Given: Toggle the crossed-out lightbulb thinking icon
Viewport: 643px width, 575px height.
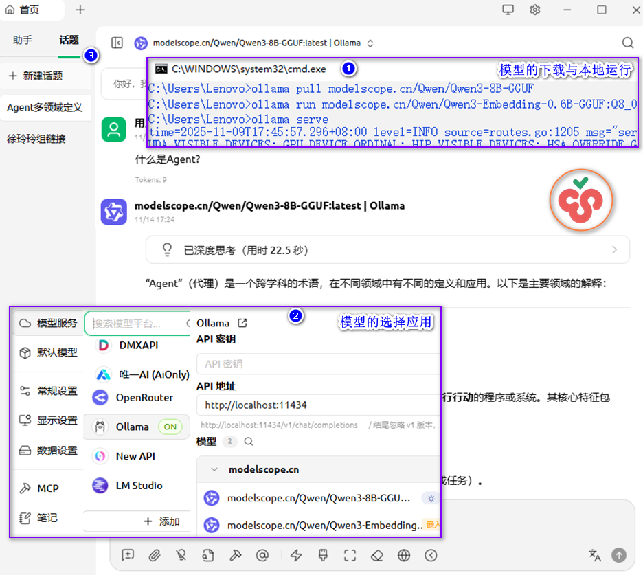Looking at the screenshot, I should [x=181, y=555].
